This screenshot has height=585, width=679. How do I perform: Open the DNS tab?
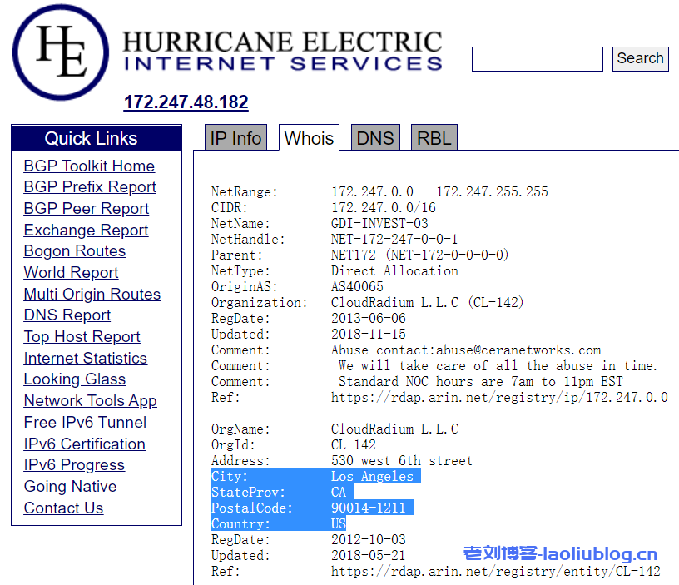coord(374,138)
